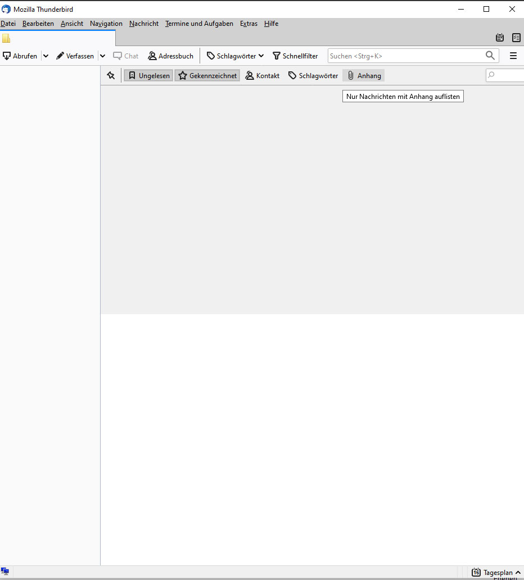The width and height of the screenshot is (524, 580).
Task: Minimize the Thunderbird window
Action: click(461, 9)
